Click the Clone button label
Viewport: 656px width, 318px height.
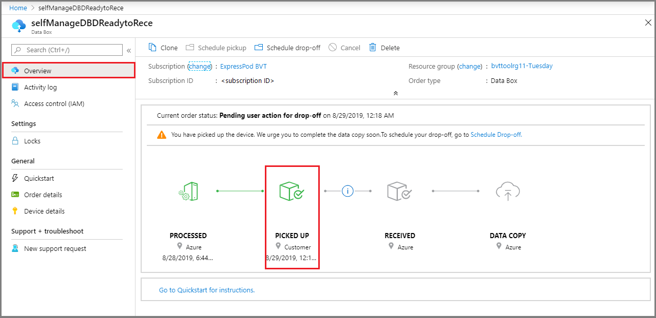pos(169,48)
